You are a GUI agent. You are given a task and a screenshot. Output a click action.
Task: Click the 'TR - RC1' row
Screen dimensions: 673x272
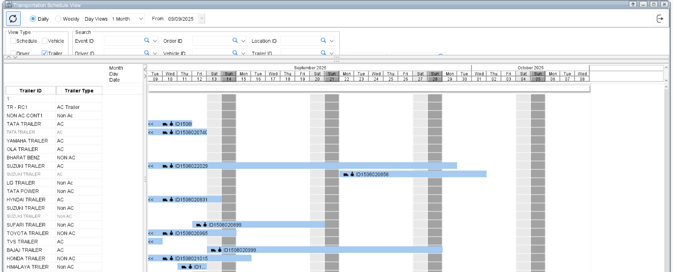point(54,107)
